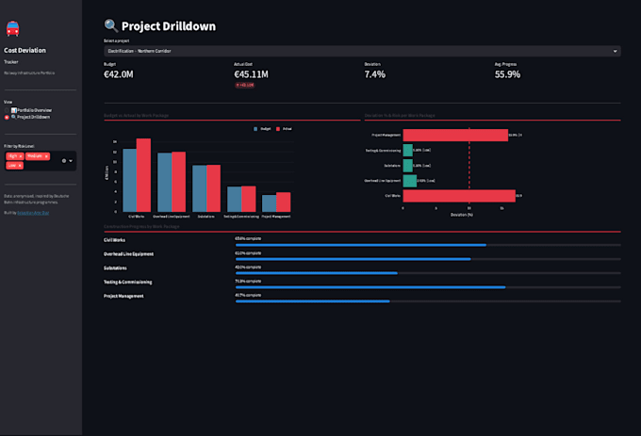This screenshot has height=436, width=641.
Task: Click the Project Management deviation bar
Action: [455, 135]
